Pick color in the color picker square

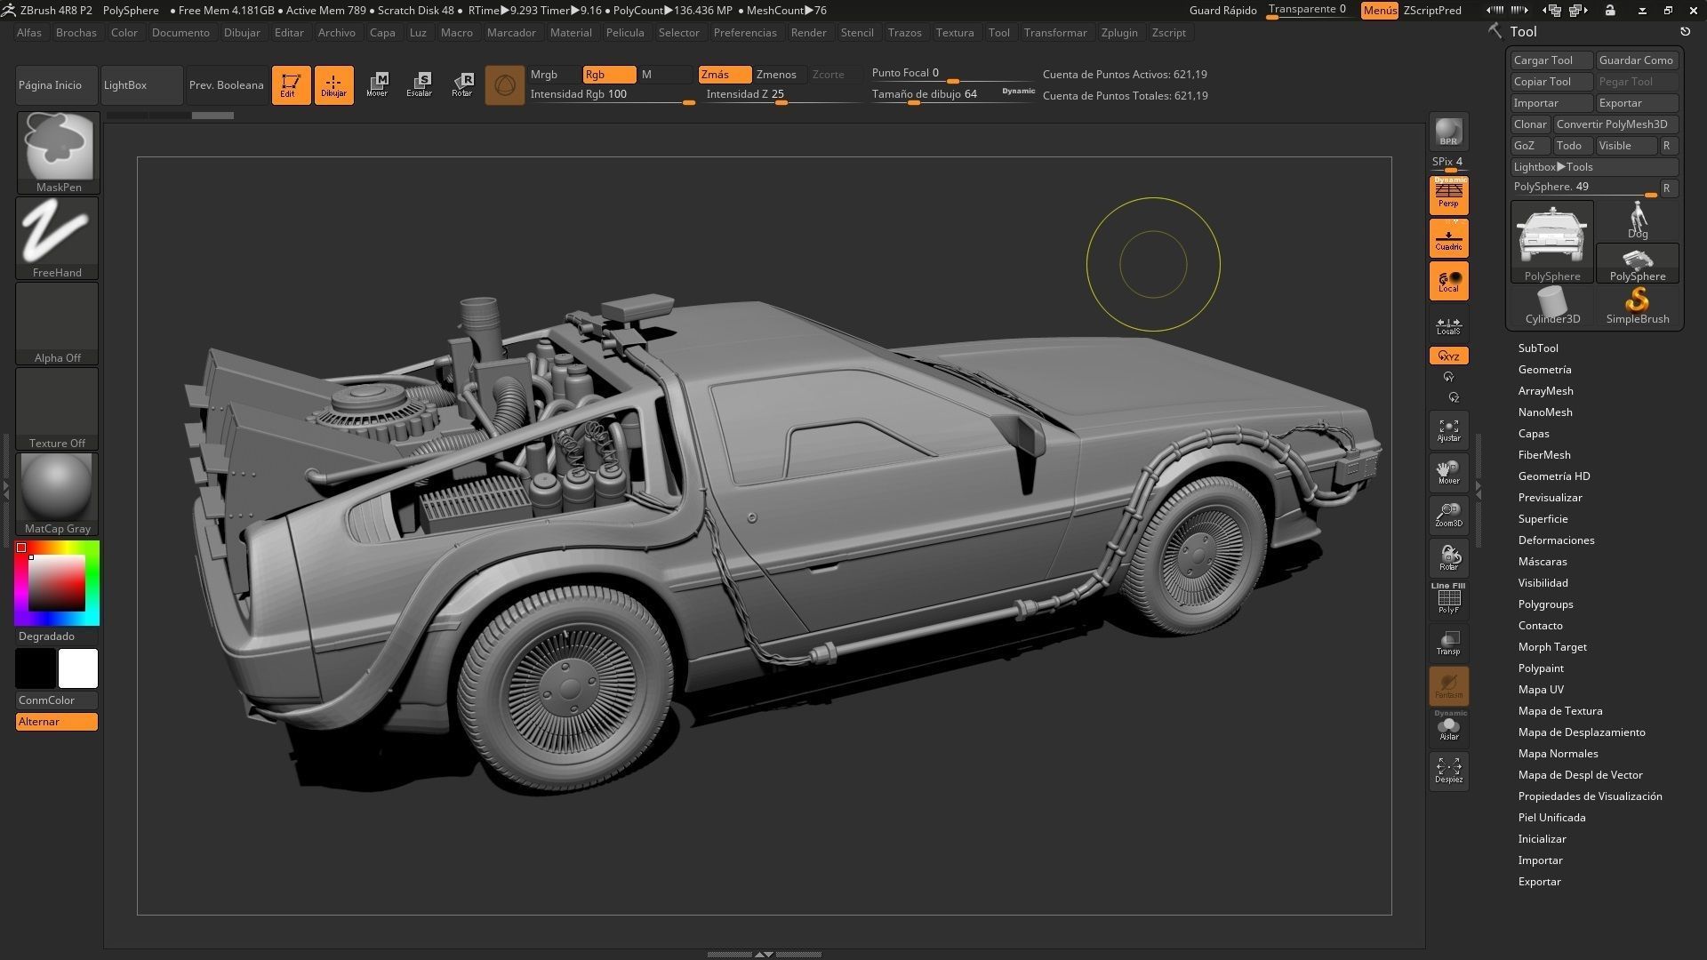pyautogui.click(x=57, y=583)
